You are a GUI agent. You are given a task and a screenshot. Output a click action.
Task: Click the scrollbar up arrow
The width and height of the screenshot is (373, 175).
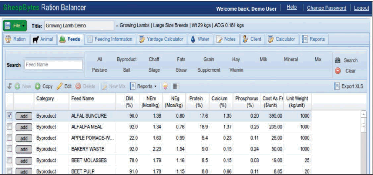[x=363, y=114]
